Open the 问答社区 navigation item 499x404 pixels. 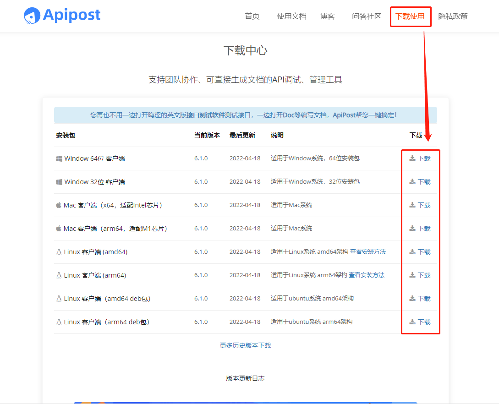pyautogui.click(x=367, y=16)
